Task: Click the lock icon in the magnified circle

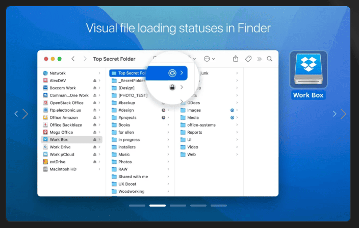Action: (172, 87)
